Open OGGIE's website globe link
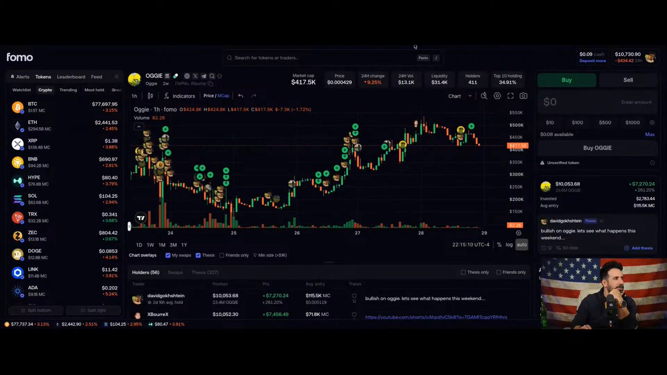Viewport: 667px width, 375px height. (x=187, y=76)
